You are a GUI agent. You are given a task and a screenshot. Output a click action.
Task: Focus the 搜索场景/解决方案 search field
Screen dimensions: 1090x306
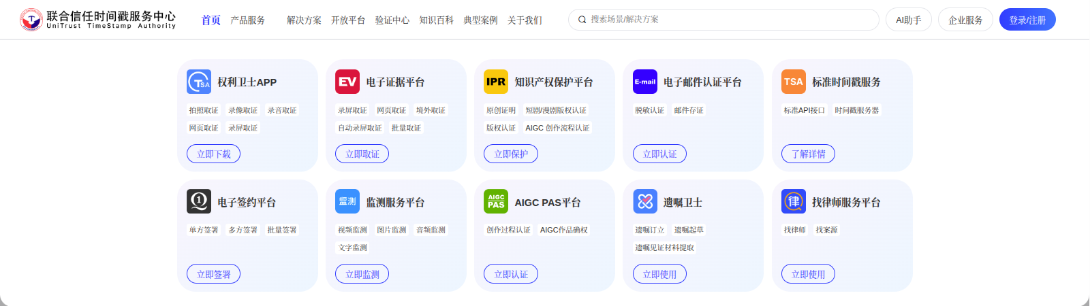click(723, 20)
